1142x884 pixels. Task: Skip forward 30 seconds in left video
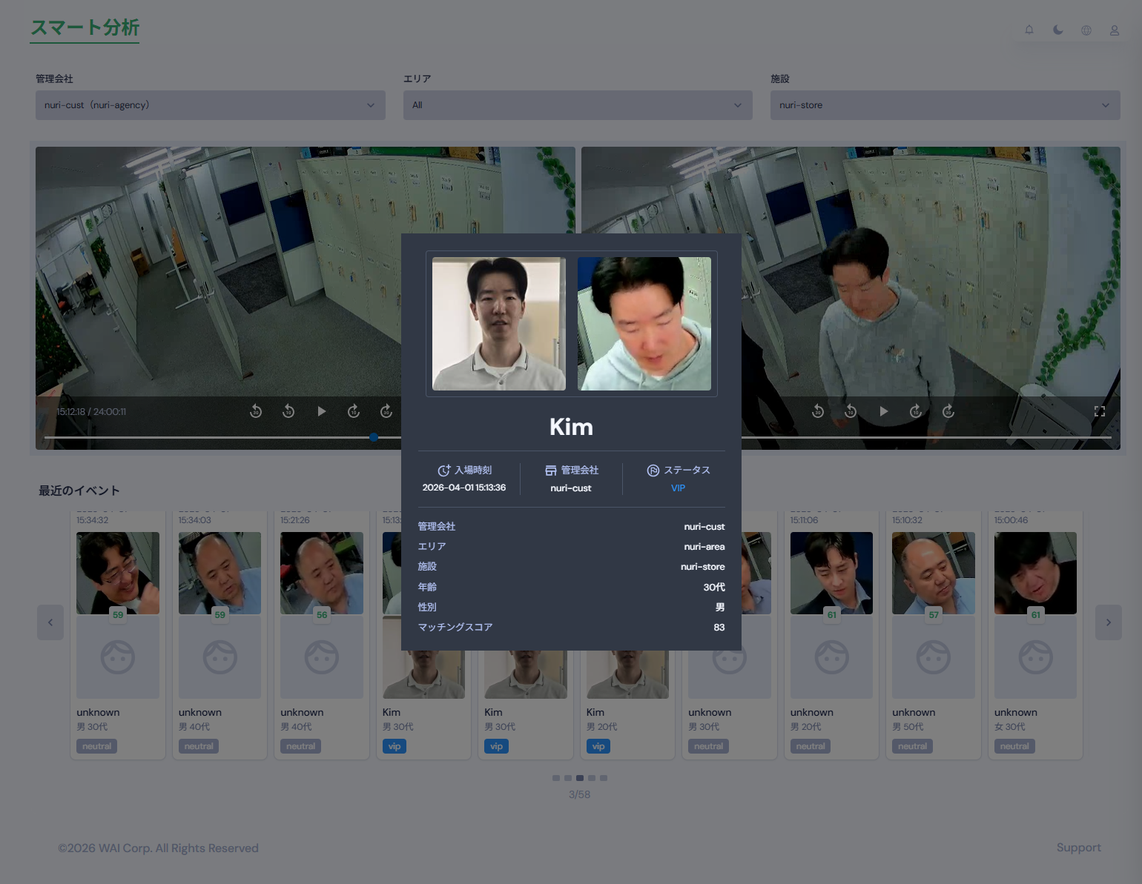(386, 411)
